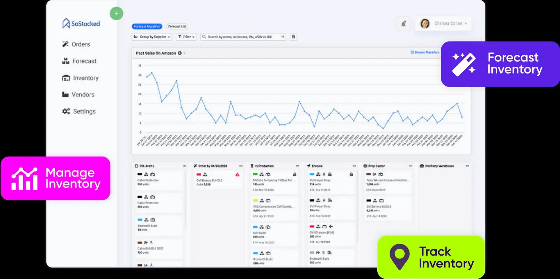The height and width of the screenshot is (279, 560).
Task: Open the Enroute column three-dot menu
Action: [x=354, y=166]
